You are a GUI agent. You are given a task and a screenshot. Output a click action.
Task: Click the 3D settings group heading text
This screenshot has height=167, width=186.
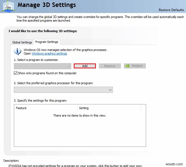tap(43, 31)
